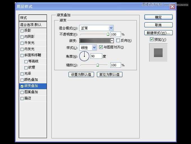Enable the 图案叠加 checkbox
Viewport: 191px width, 144px height.
(x=22, y=92)
